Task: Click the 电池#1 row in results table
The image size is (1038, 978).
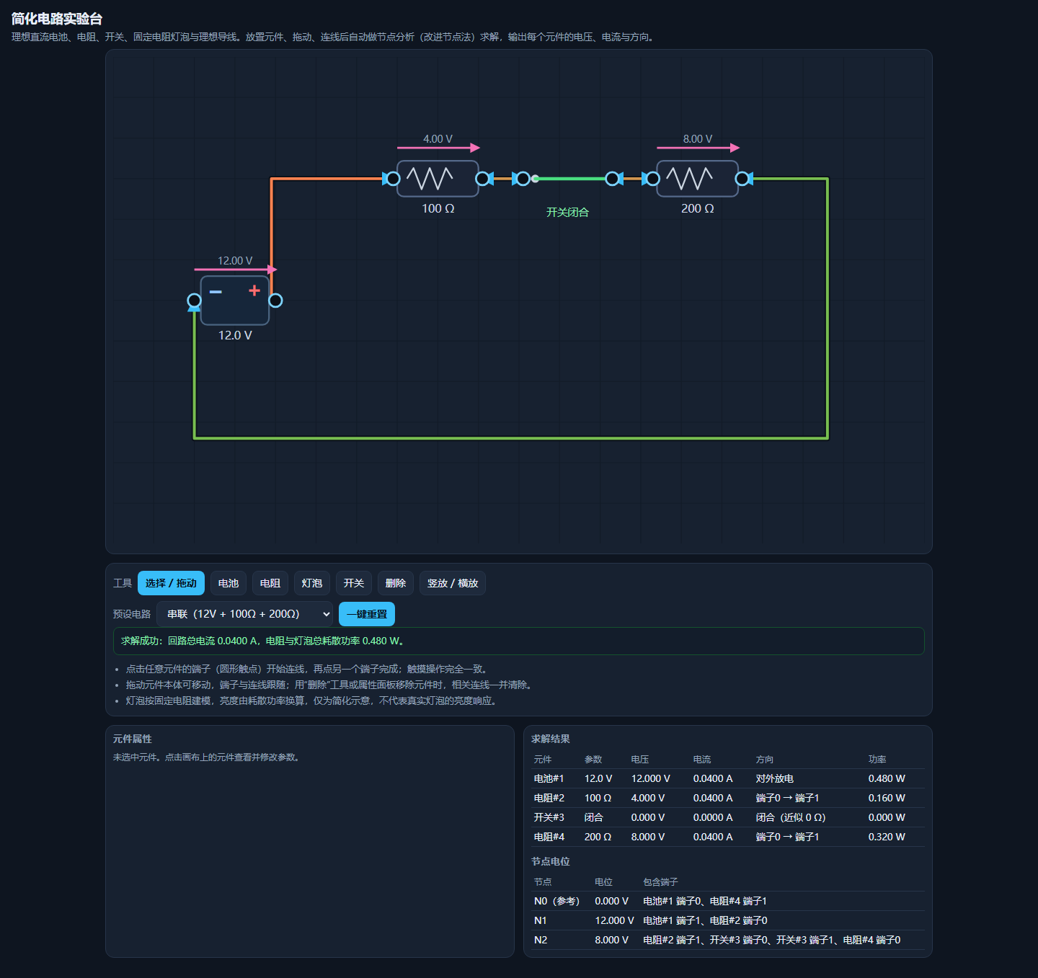Action: 728,778
